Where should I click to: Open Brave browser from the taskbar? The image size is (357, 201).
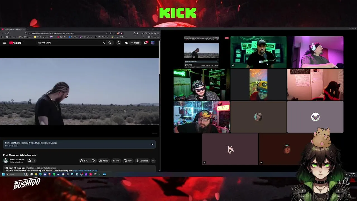point(49,174)
